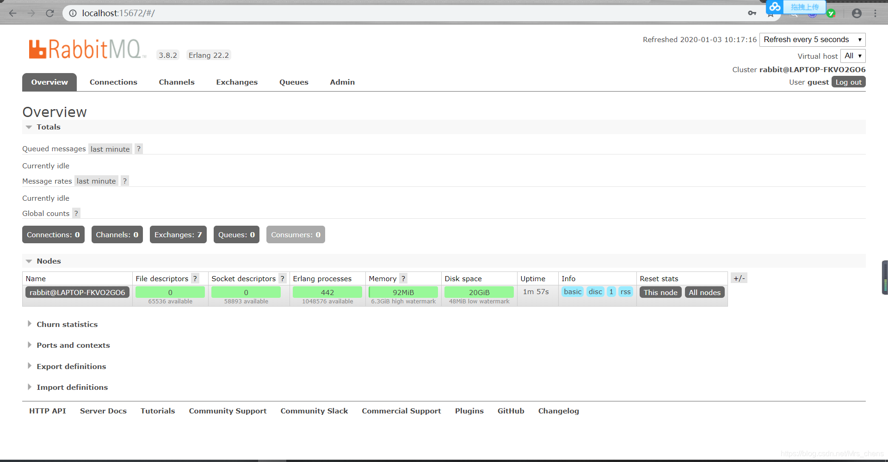This screenshot has width=888, height=462.
Task: Click the Socket descriptors 0 bar
Action: pos(246,292)
